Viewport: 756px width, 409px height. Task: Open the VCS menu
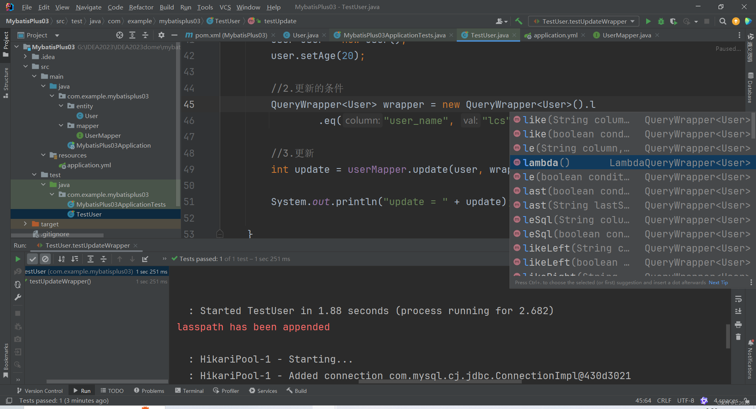tap(225, 7)
